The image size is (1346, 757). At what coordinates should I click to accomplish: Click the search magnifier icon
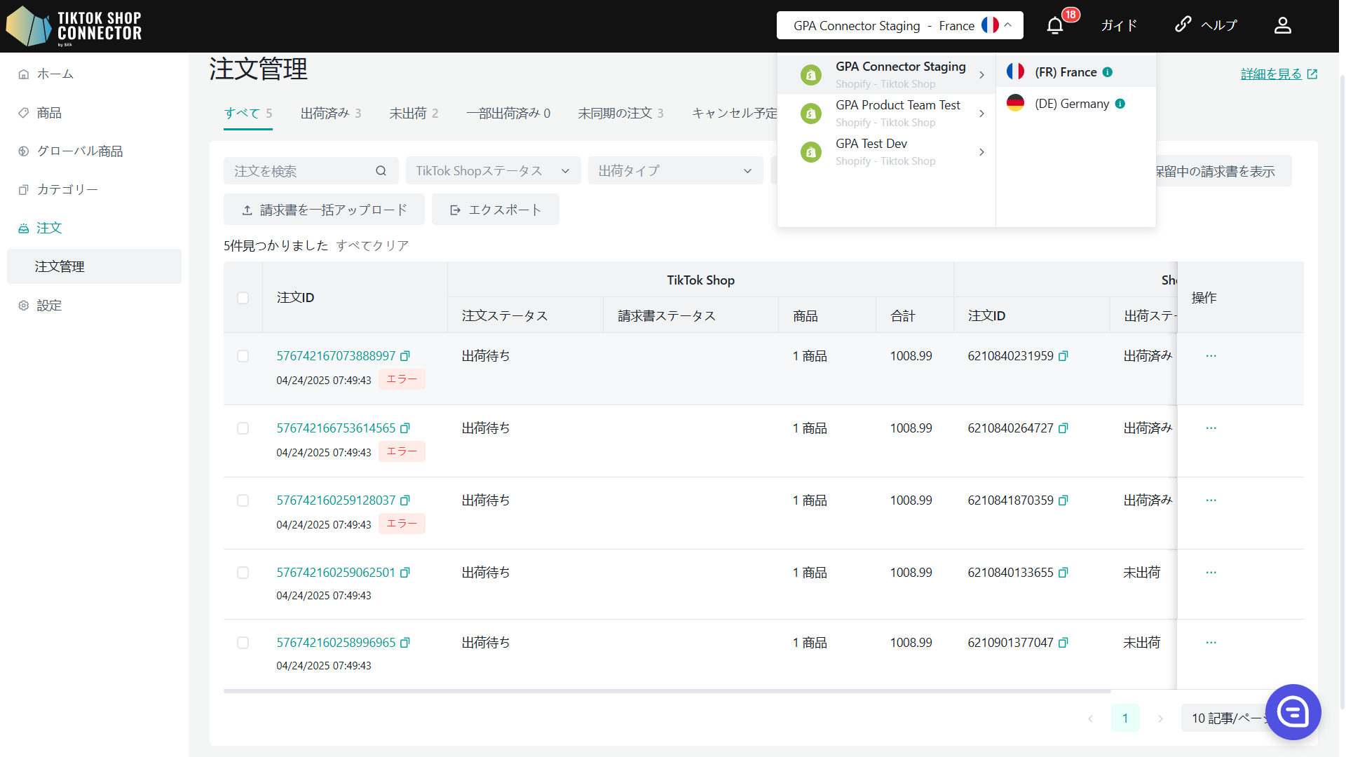pos(381,171)
